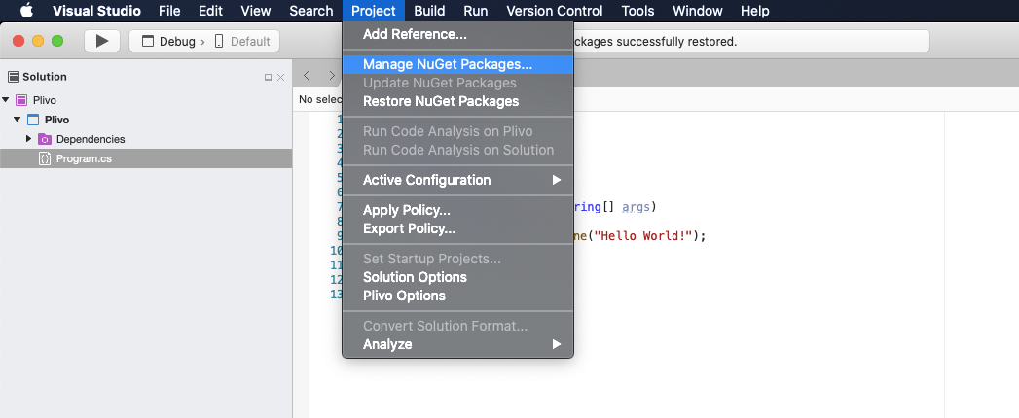Choose Add Reference... from the menu

(458, 34)
